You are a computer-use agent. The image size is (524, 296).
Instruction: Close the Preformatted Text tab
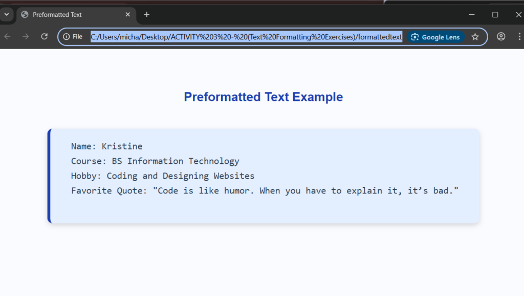tap(127, 15)
